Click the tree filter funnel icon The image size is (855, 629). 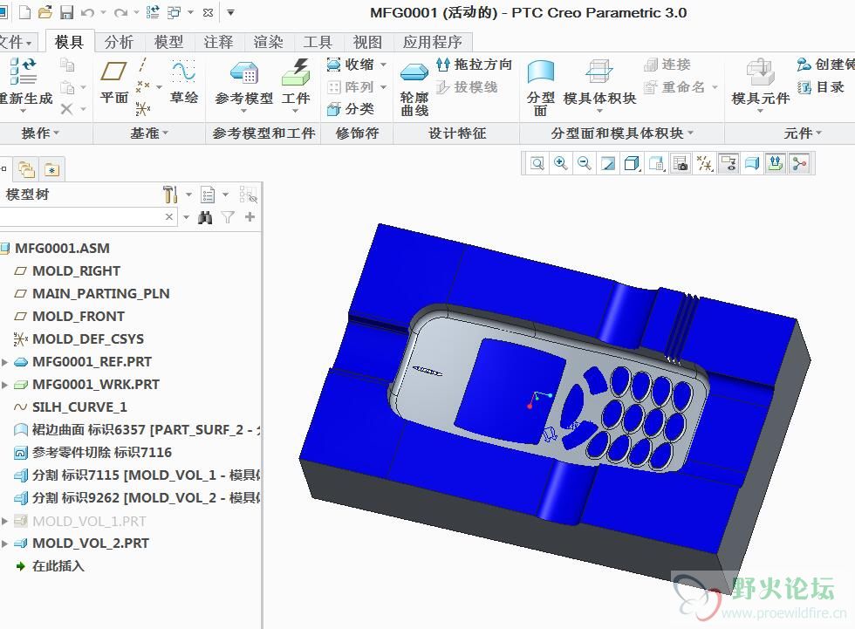click(228, 217)
